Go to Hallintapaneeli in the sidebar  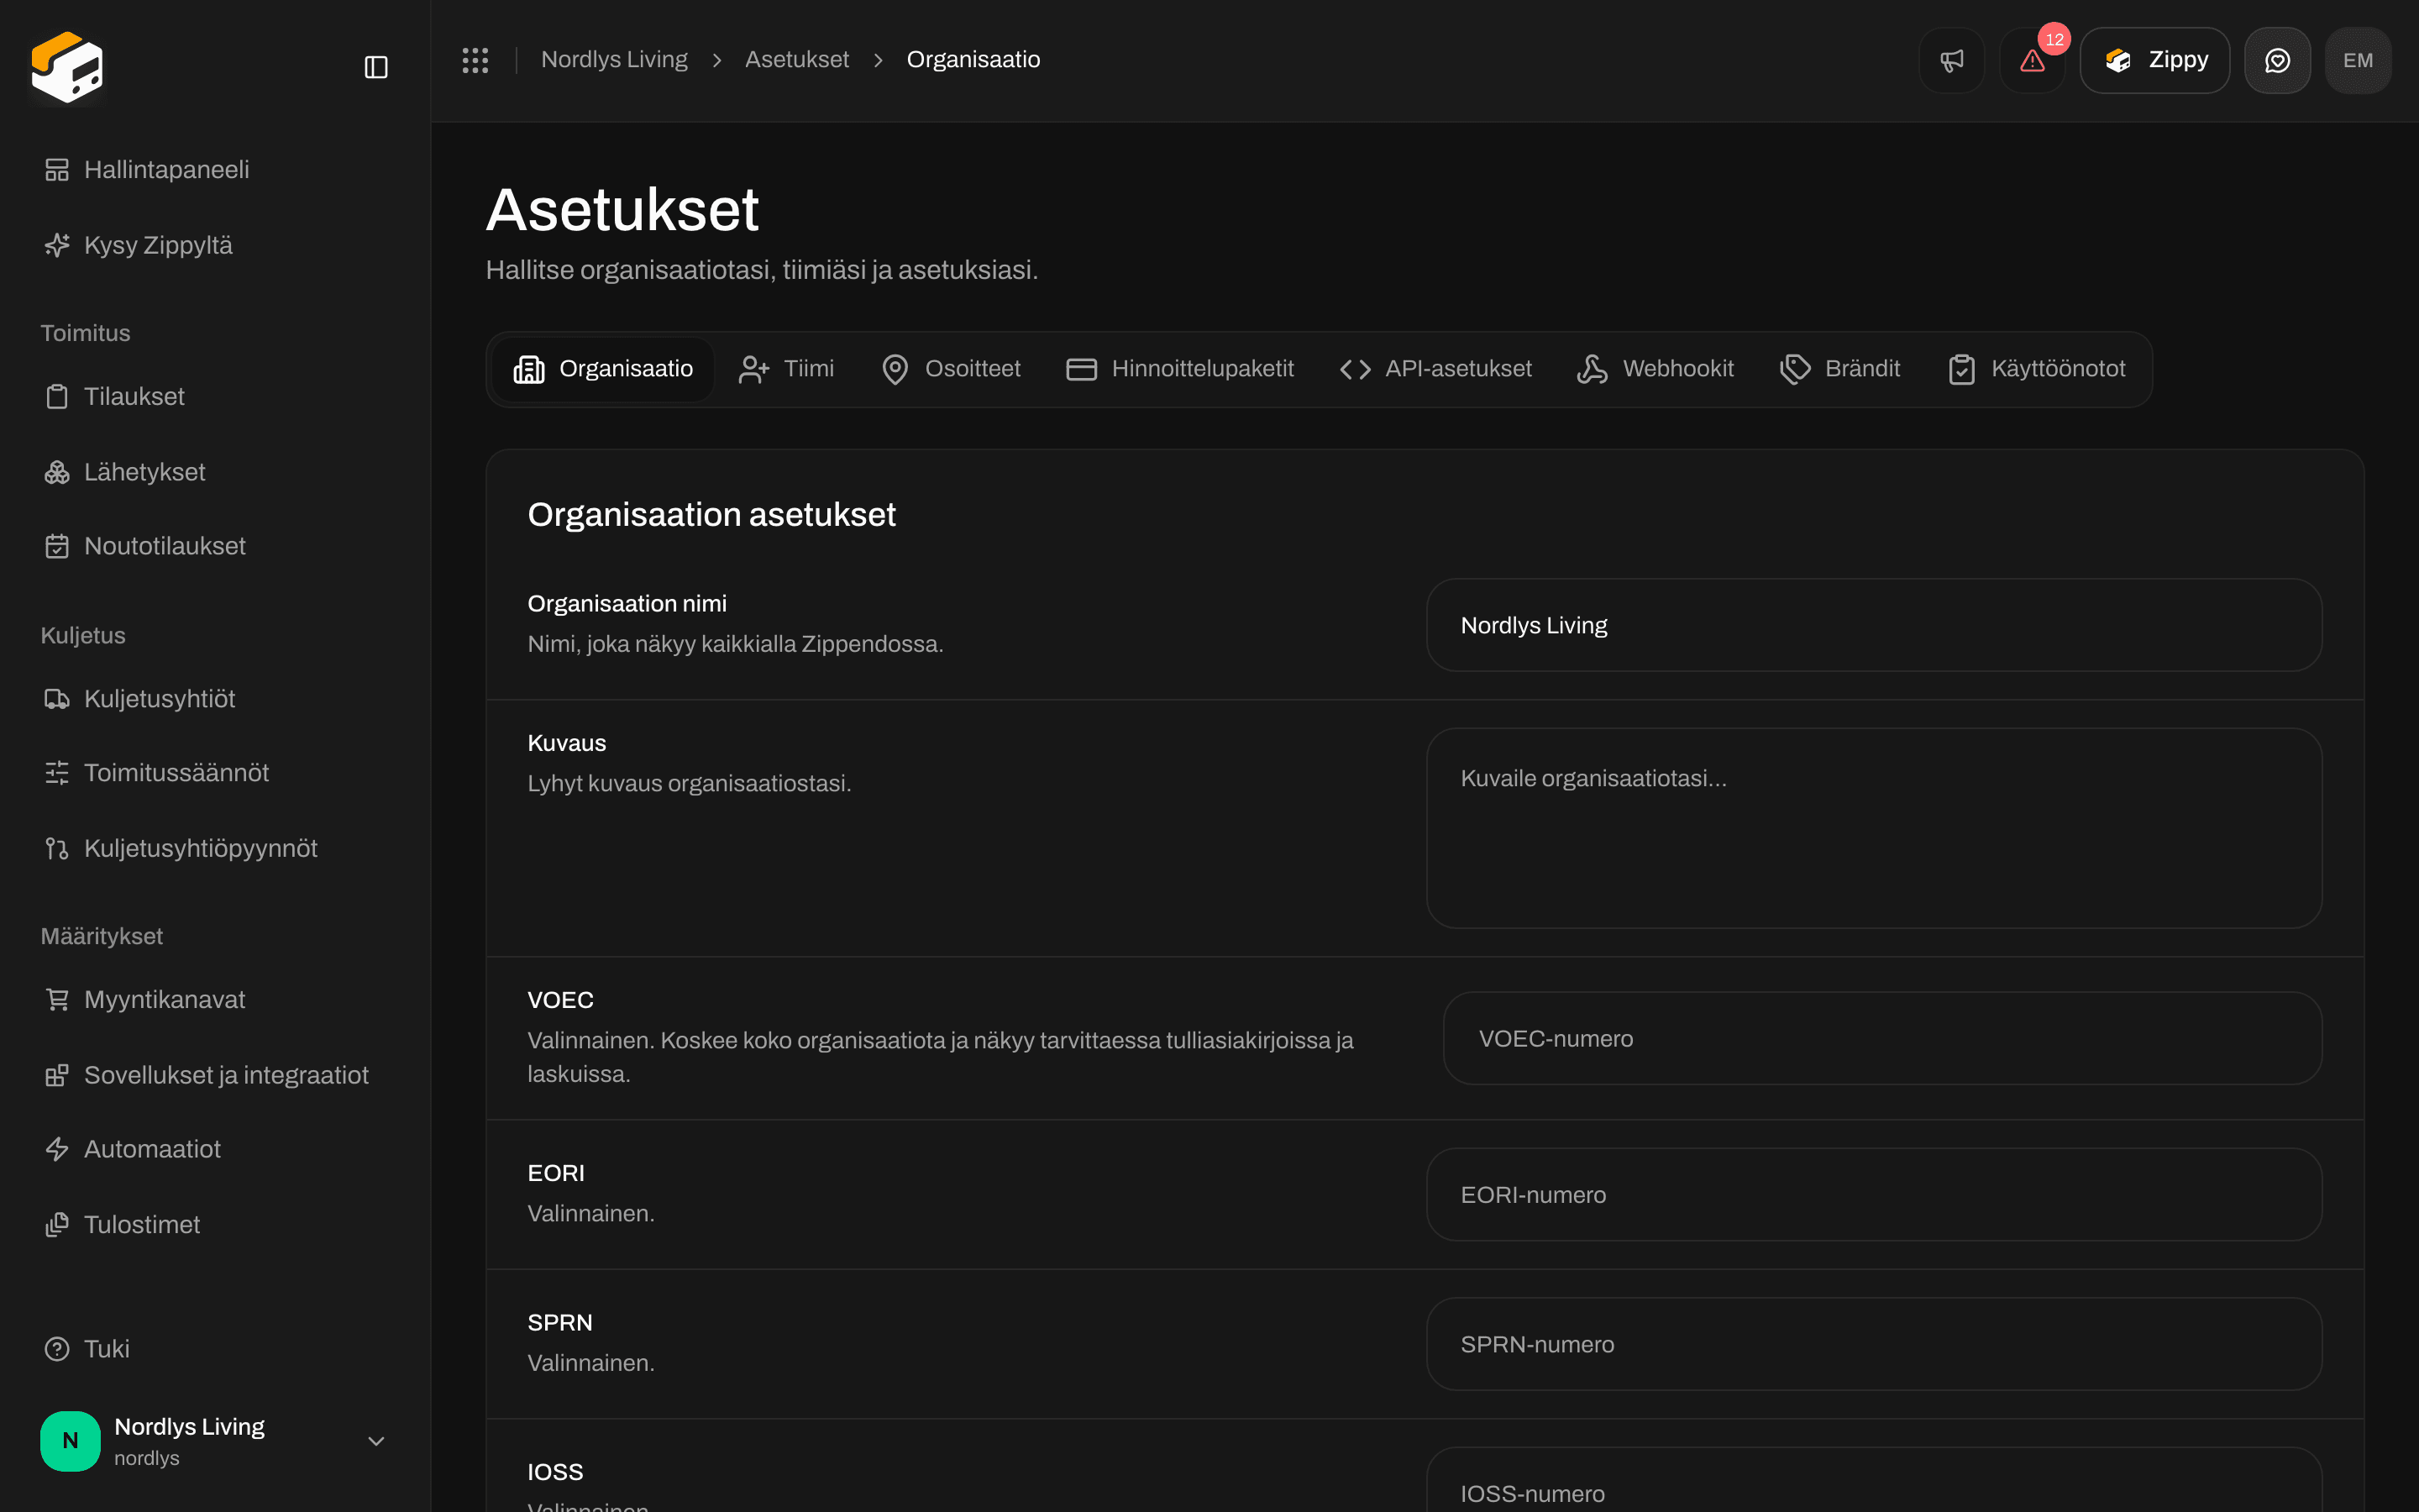click(216, 170)
